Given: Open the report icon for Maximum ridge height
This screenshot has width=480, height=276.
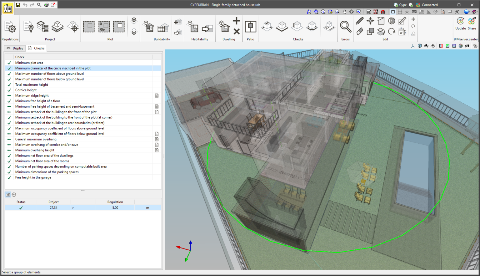Looking at the screenshot, I should (157, 95).
